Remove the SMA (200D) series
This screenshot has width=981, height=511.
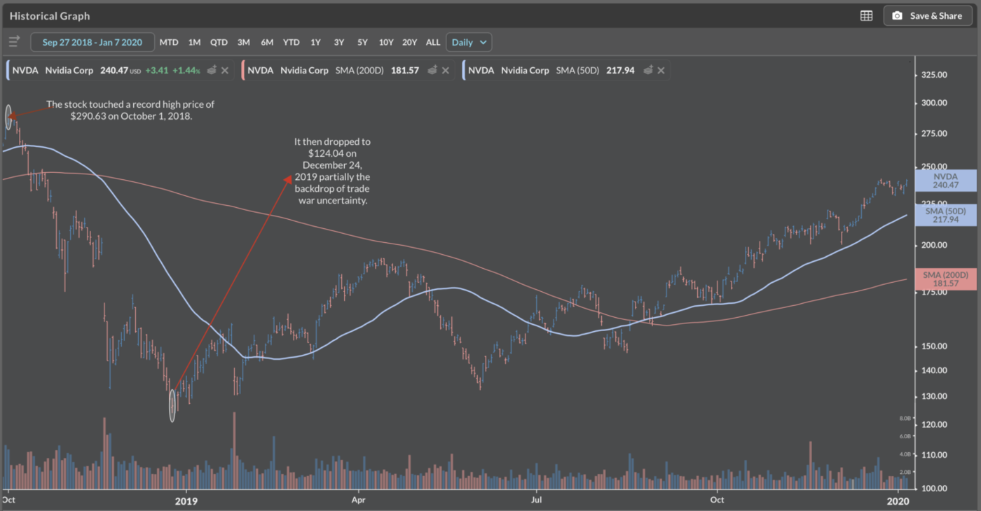446,71
